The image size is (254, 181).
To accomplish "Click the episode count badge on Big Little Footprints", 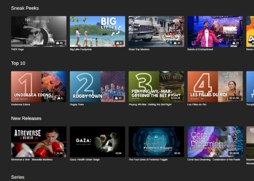I will click(x=119, y=43).
